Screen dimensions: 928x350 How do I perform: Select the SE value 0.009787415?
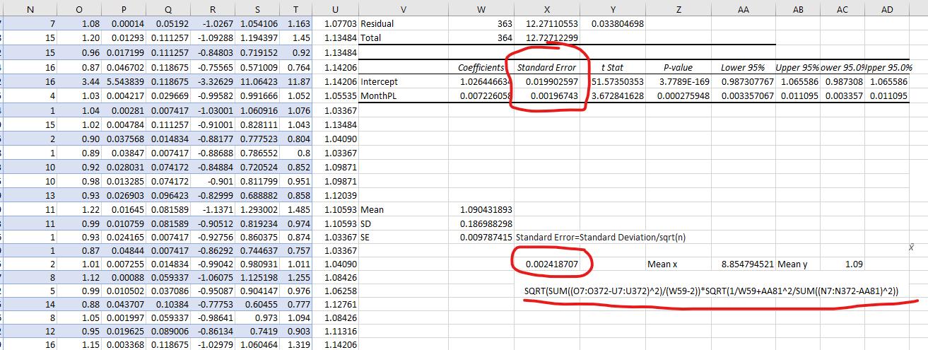click(x=481, y=238)
